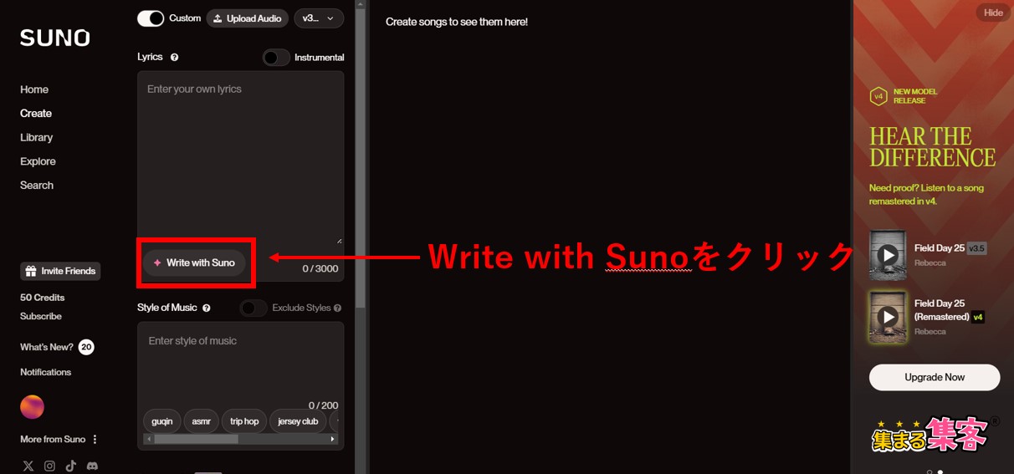Click the three-dot More from Suno menu
Viewport: 1014px width, 474px height.
point(95,440)
